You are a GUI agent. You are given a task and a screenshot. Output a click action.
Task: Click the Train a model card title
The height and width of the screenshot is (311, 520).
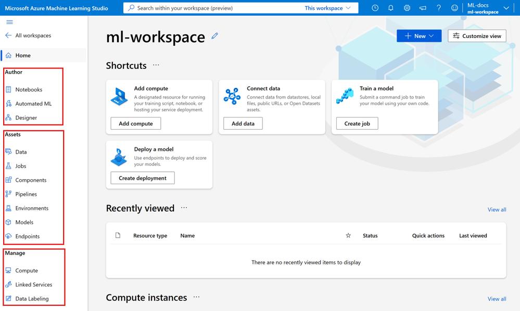376,88
